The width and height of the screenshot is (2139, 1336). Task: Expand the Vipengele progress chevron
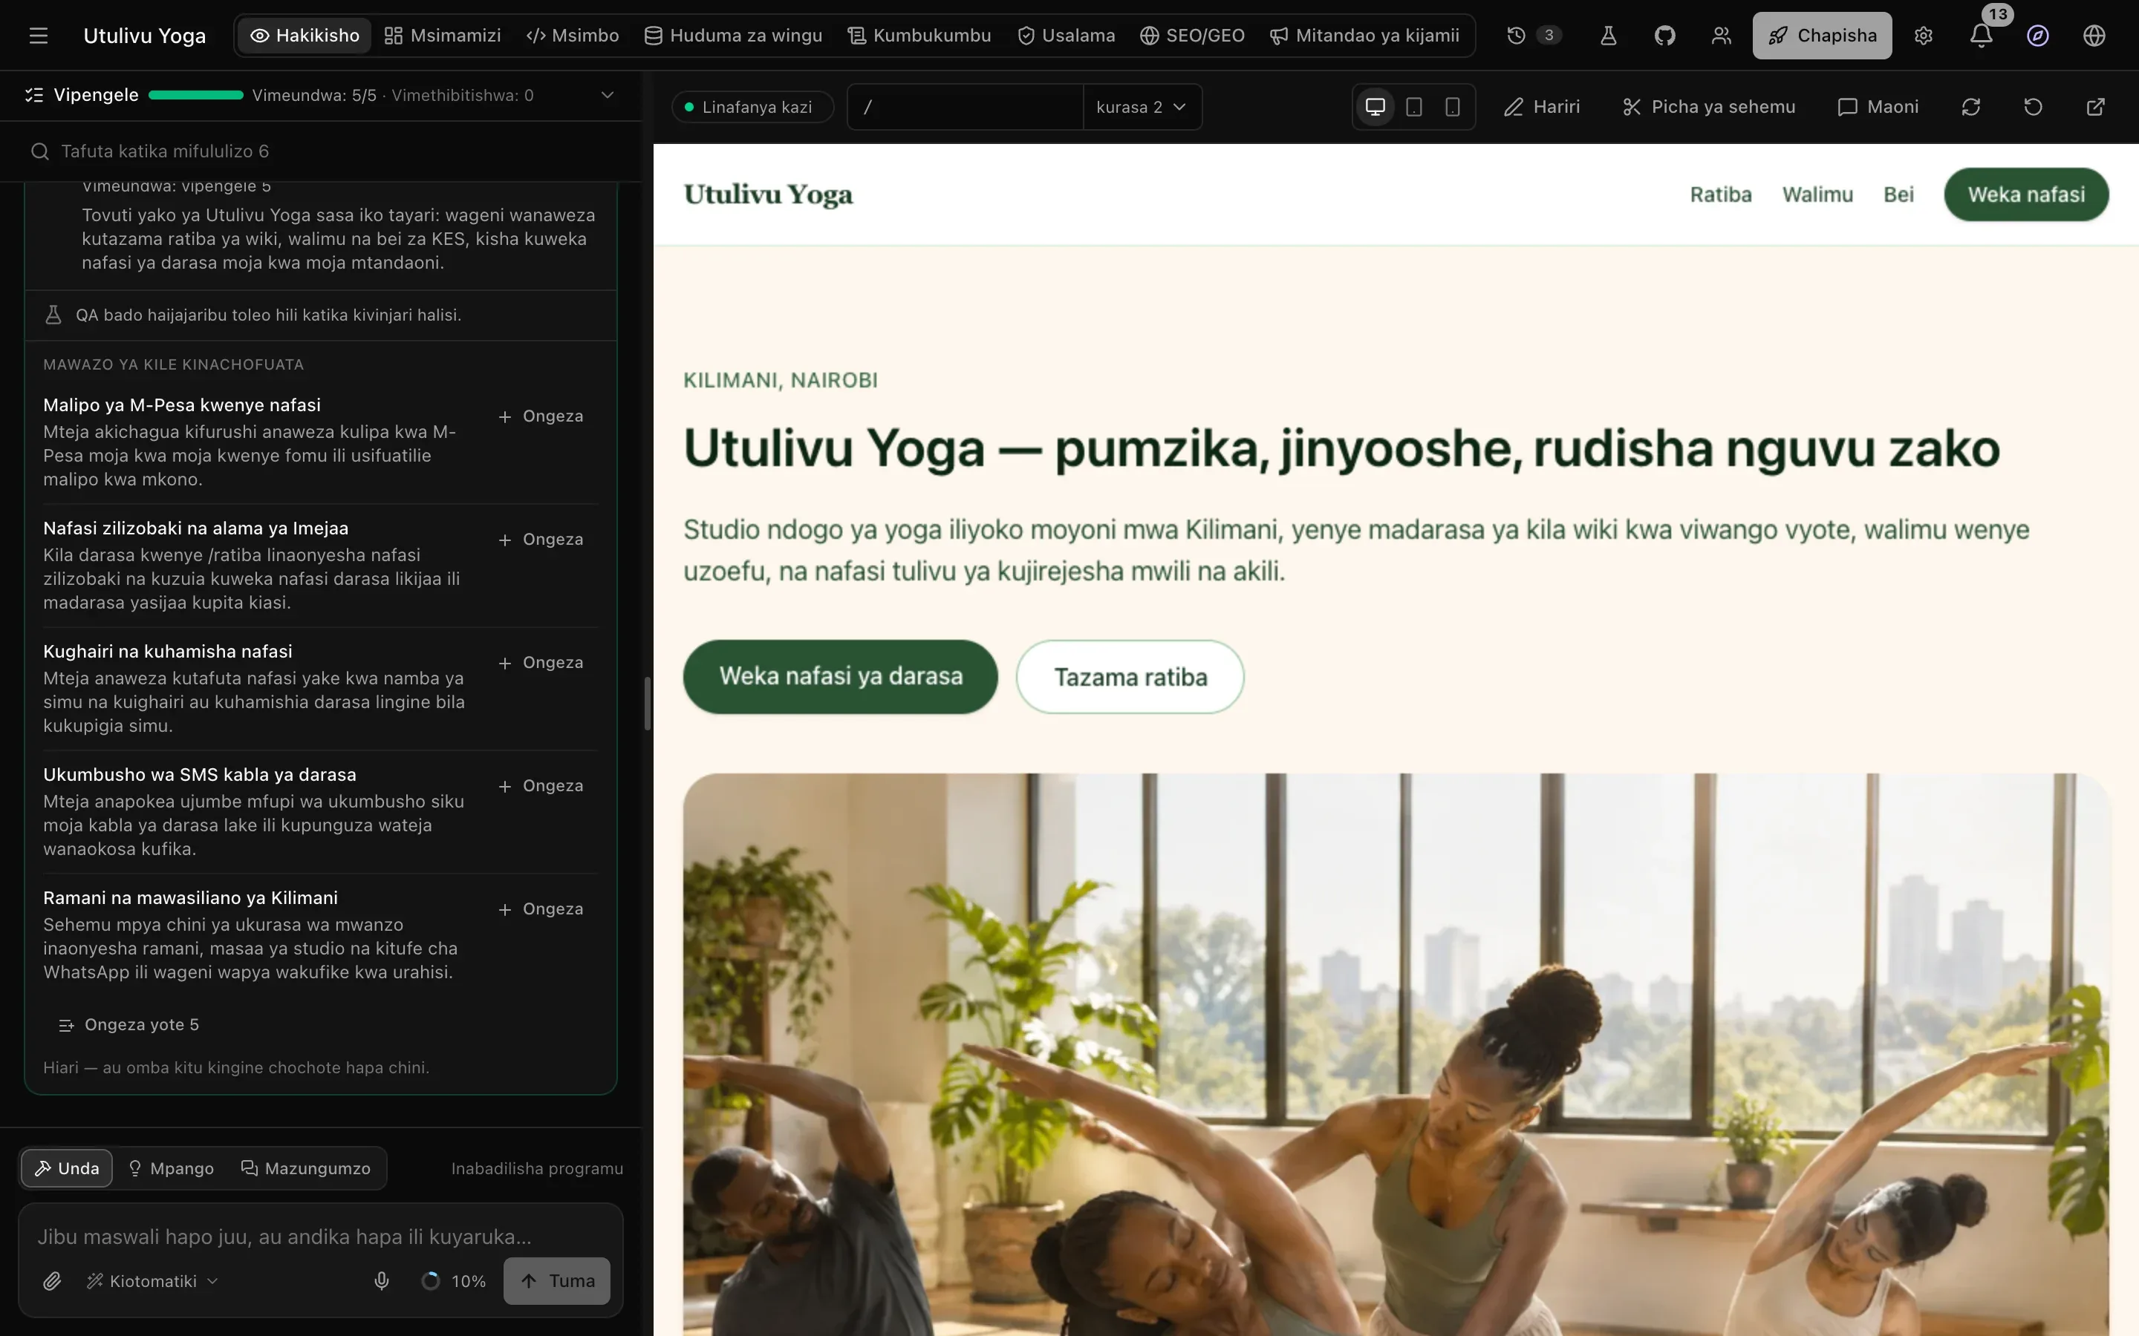pyautogui.click(x=608, y=94)
